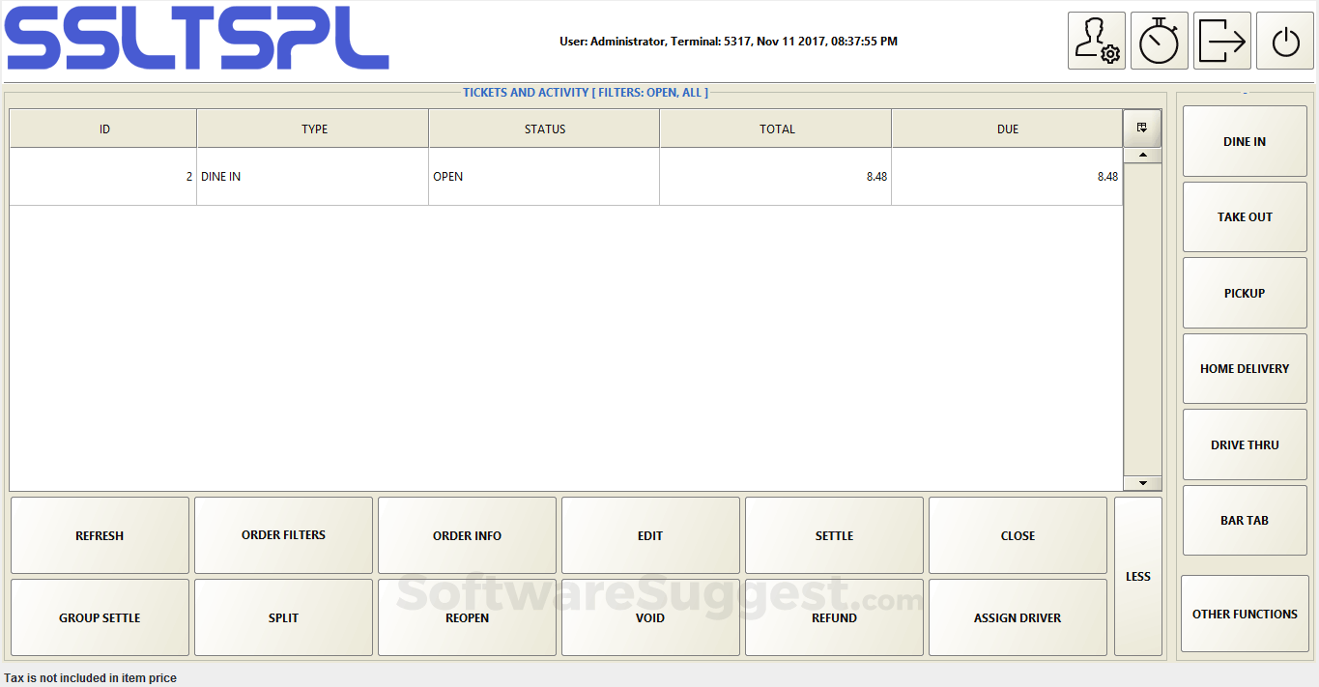The width and height of the screenshot is (1319, 687).
Task: Collapse extra actions with the LESS button
Action: click(x=1137, y=576)
